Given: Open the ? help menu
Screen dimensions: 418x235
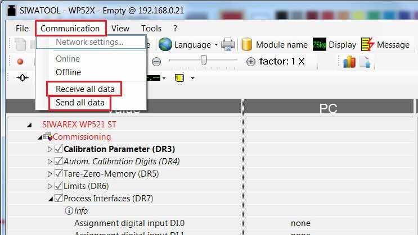Looking at the screenshot, I should coord(175,28).
